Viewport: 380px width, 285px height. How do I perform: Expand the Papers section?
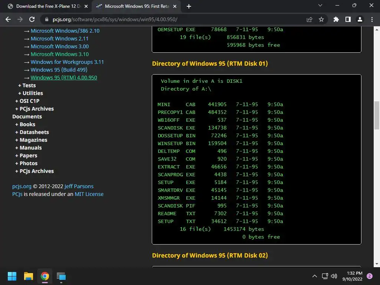pyautogui.click(x=26, y=155)
